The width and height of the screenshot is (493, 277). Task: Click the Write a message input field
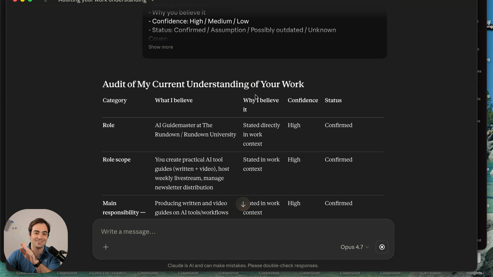[x=243, y=231]
